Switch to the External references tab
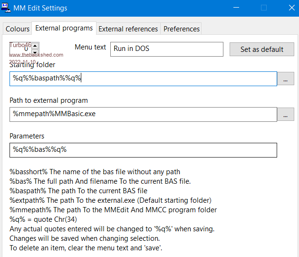This screenshot has width=299, height=257. [x=128, y=29]
